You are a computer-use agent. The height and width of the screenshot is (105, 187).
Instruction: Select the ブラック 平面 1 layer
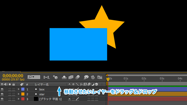50,99
